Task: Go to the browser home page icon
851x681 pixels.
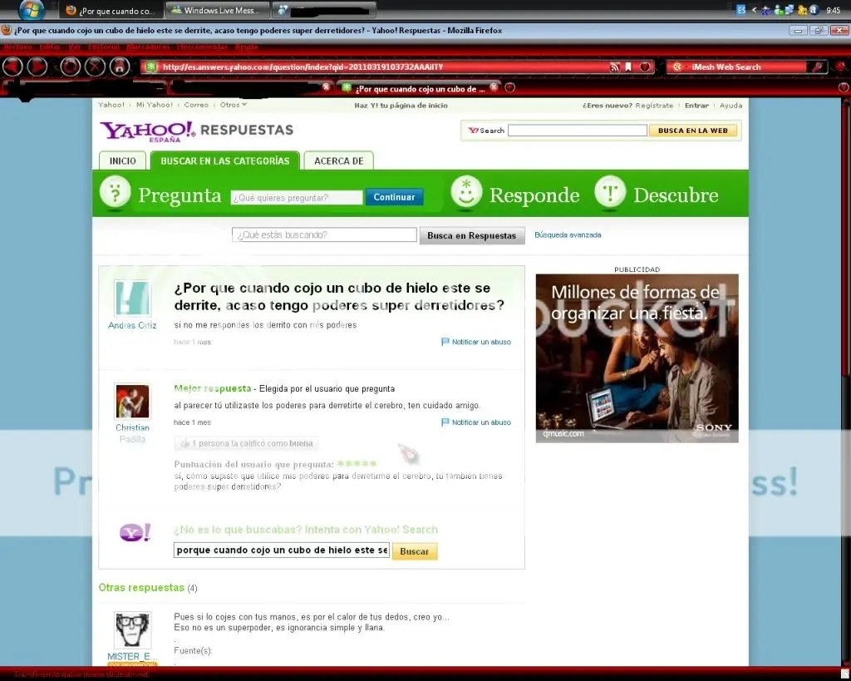Action: point(120,67)
